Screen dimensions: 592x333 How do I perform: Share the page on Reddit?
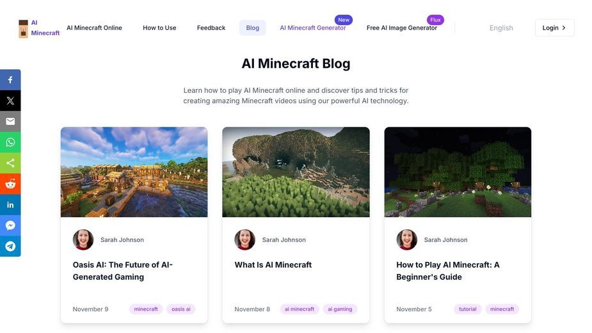point(10,184)
